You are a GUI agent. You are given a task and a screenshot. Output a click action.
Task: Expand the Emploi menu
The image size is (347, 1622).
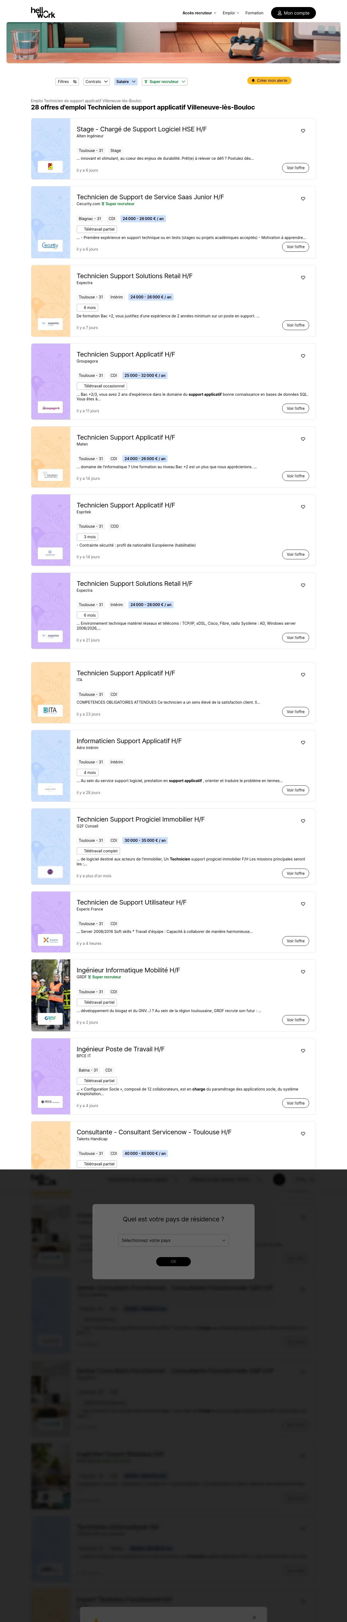[231, 13]
